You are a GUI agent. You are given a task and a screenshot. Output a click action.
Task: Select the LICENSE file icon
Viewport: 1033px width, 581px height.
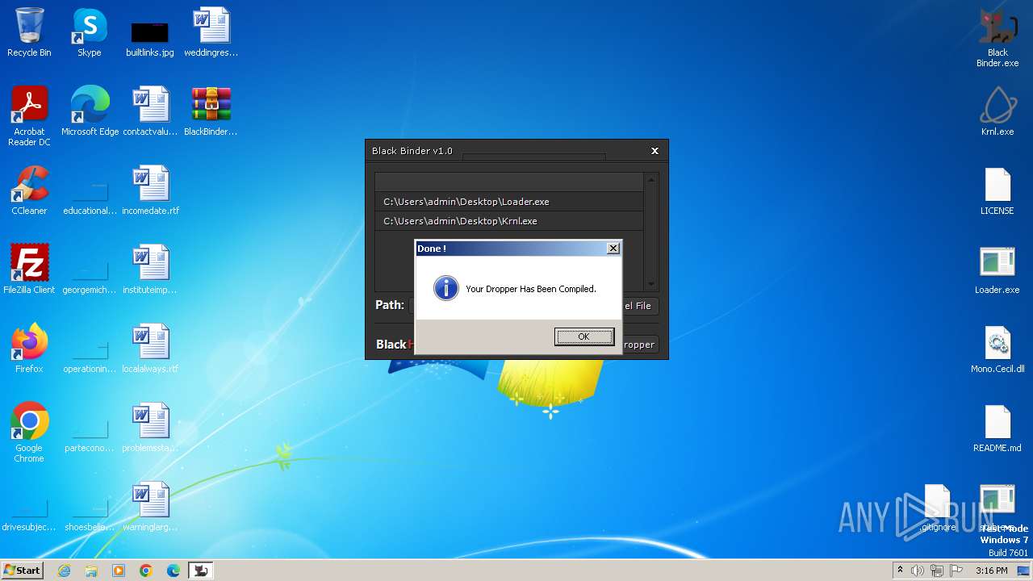coord(997,190)
